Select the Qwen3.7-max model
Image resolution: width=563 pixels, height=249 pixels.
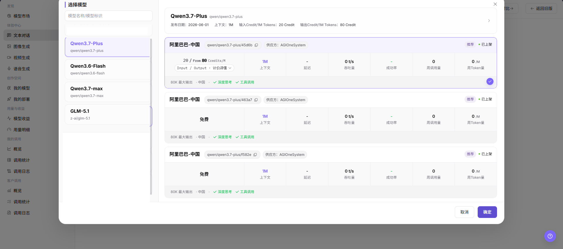[x=107, y=92]
